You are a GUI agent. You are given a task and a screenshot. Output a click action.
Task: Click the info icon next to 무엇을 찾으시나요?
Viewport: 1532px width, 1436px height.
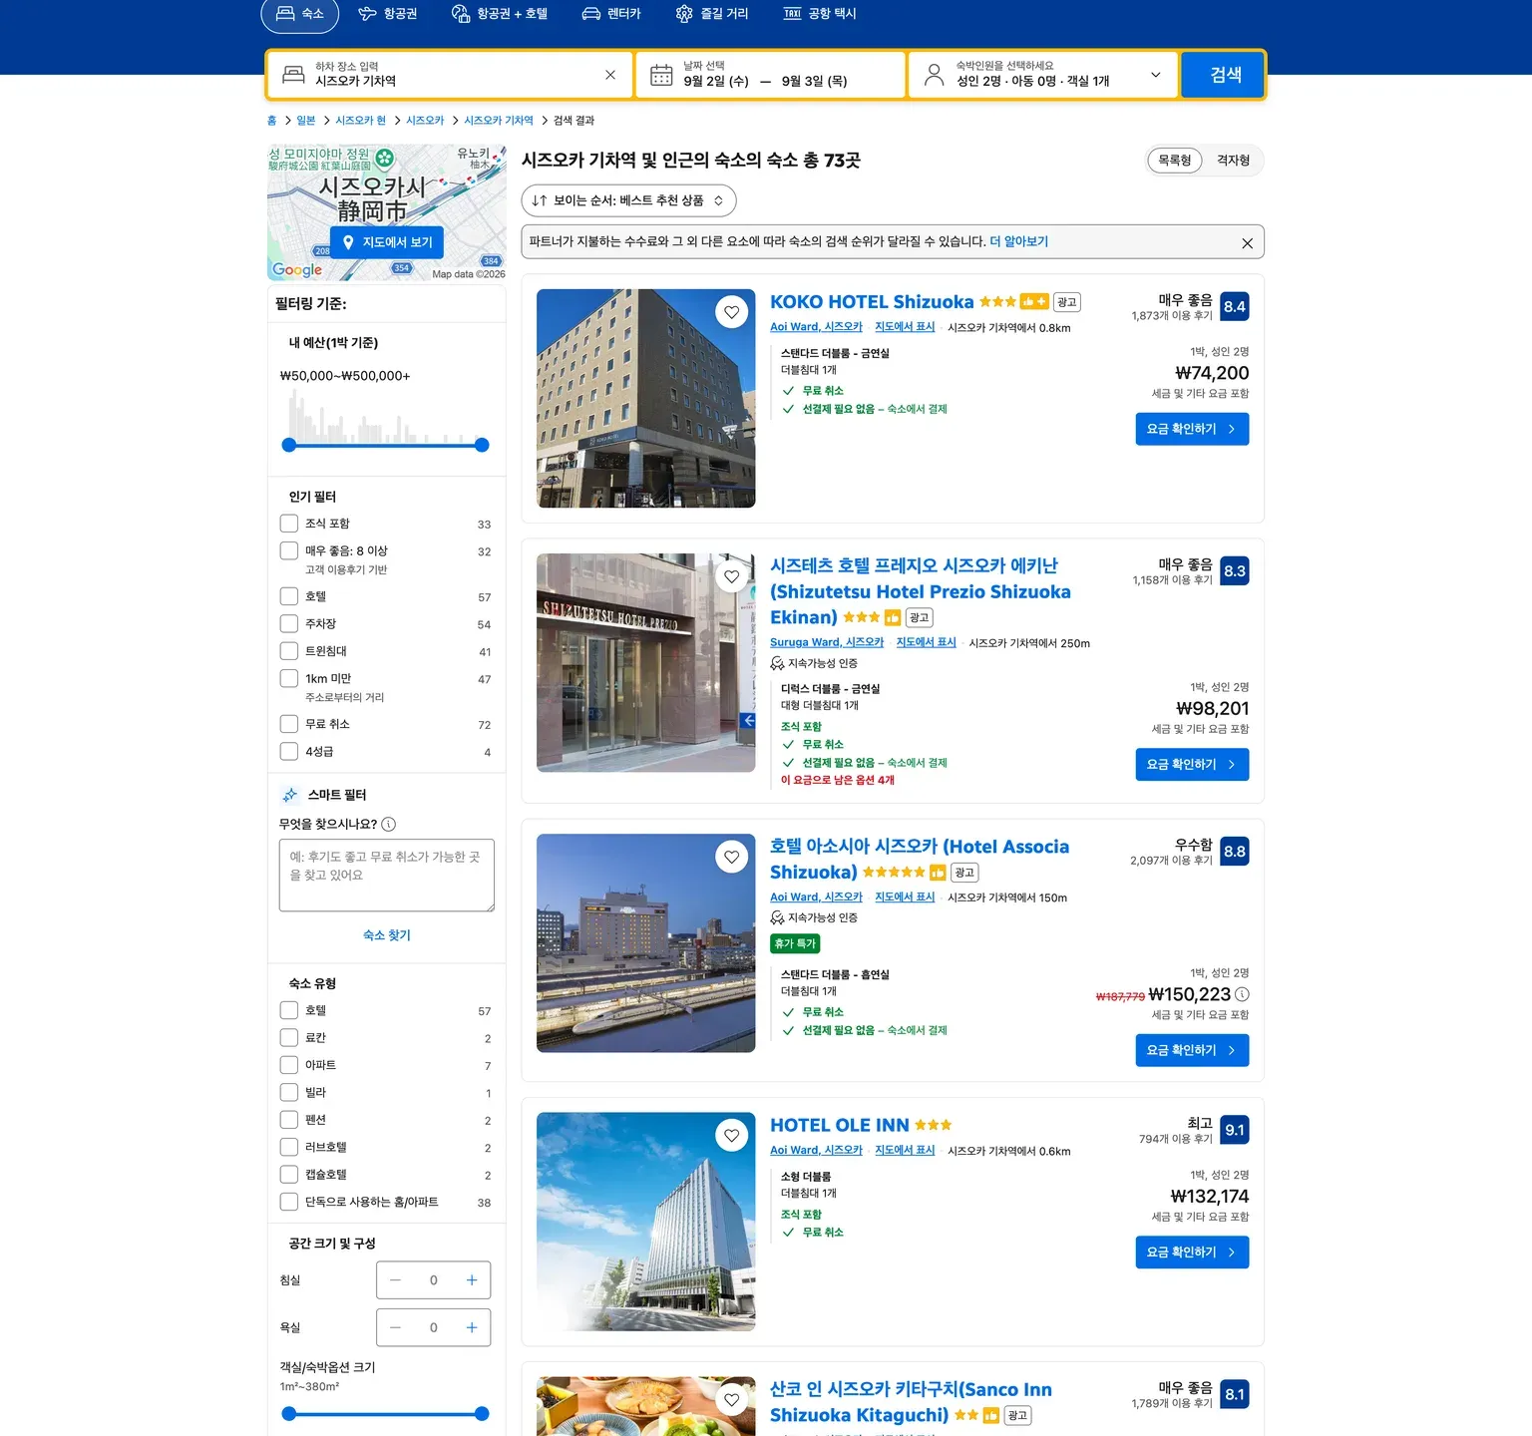[389, 824]
